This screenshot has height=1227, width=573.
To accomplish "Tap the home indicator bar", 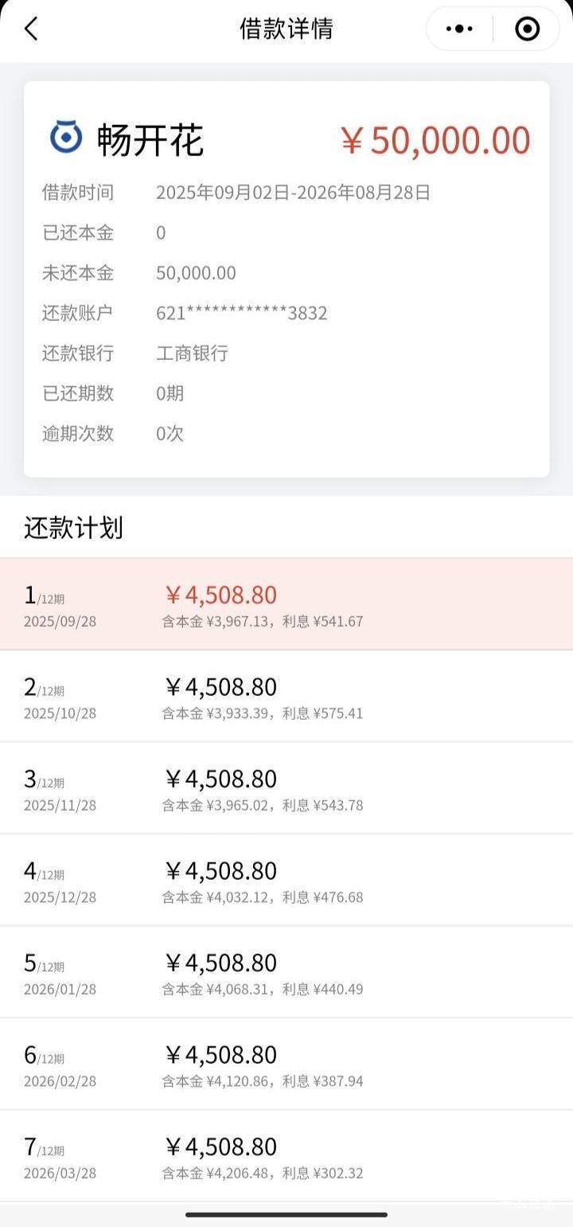I will 286,1214.
